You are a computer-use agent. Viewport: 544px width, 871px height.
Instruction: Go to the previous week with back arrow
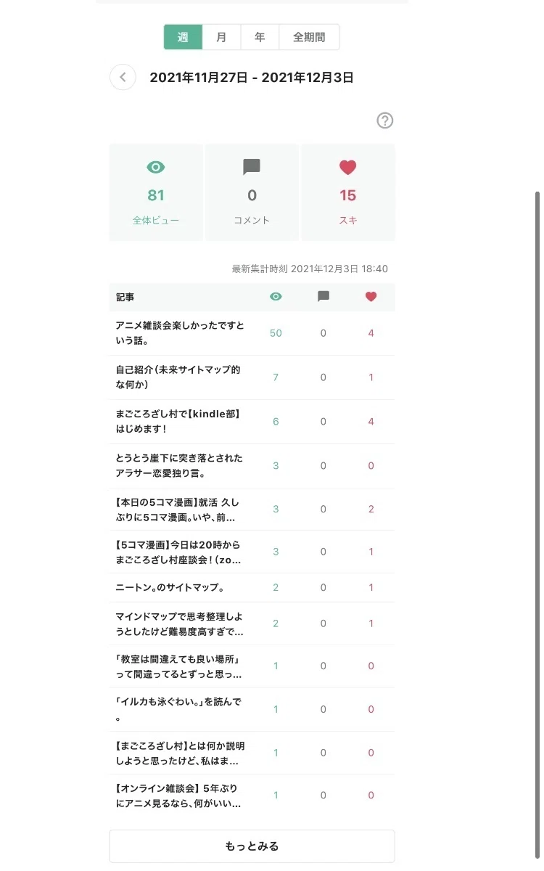123,77
